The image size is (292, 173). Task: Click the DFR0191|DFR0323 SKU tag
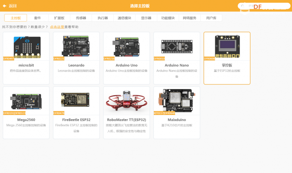coord(14,113)
